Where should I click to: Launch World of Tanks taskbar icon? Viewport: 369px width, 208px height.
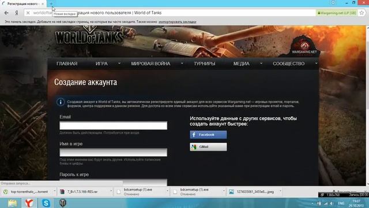coord(63,203)
